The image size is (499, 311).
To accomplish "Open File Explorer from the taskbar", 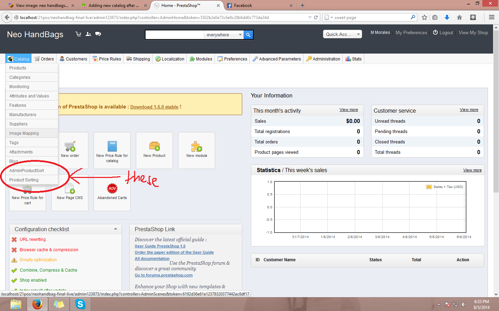I will click(x=16, y=304).
